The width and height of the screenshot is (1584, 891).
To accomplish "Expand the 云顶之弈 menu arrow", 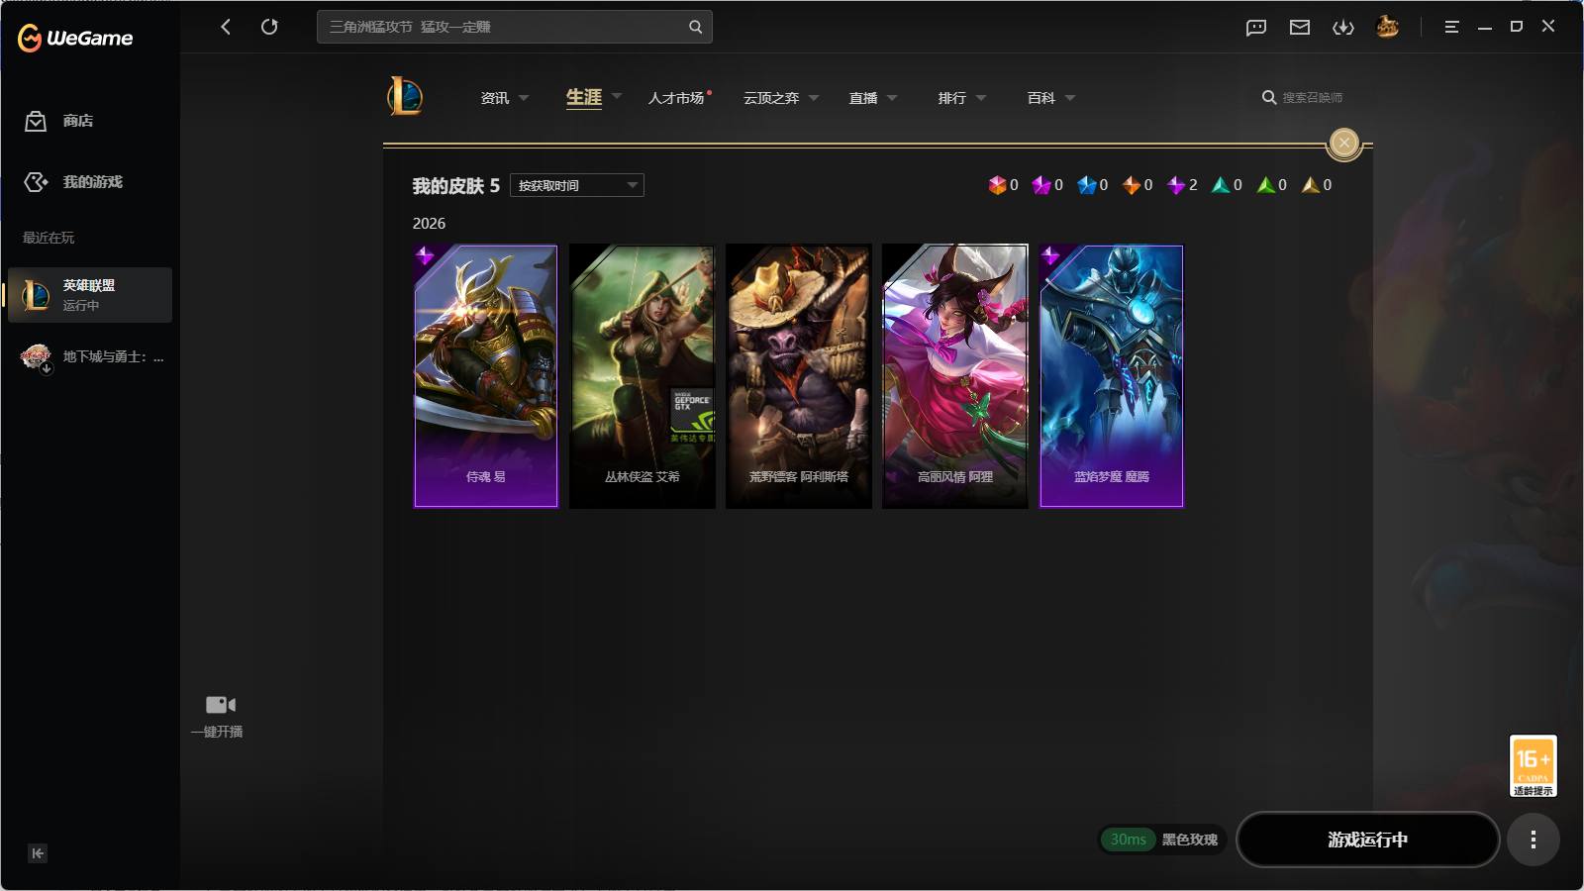I will 814,98.
